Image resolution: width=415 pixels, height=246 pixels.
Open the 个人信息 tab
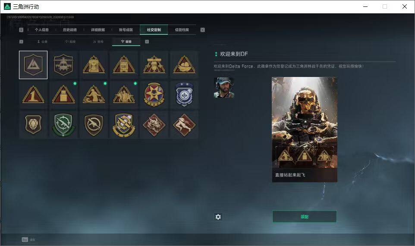pyautogui.click(x=42, y=30)
